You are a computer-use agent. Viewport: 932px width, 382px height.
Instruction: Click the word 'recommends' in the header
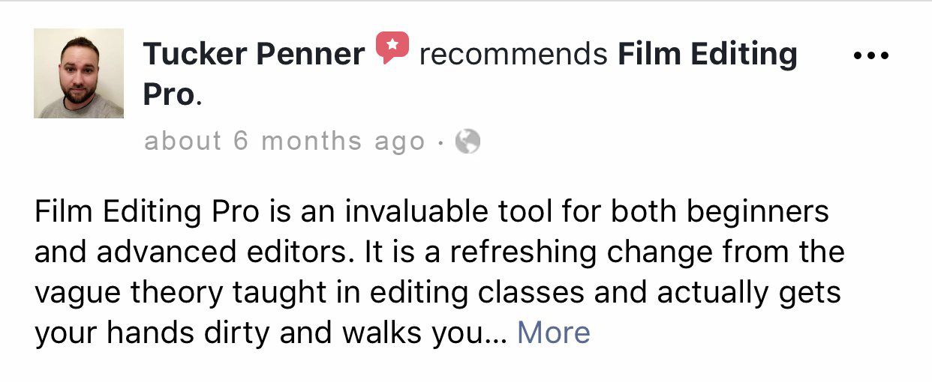point(513,54)
